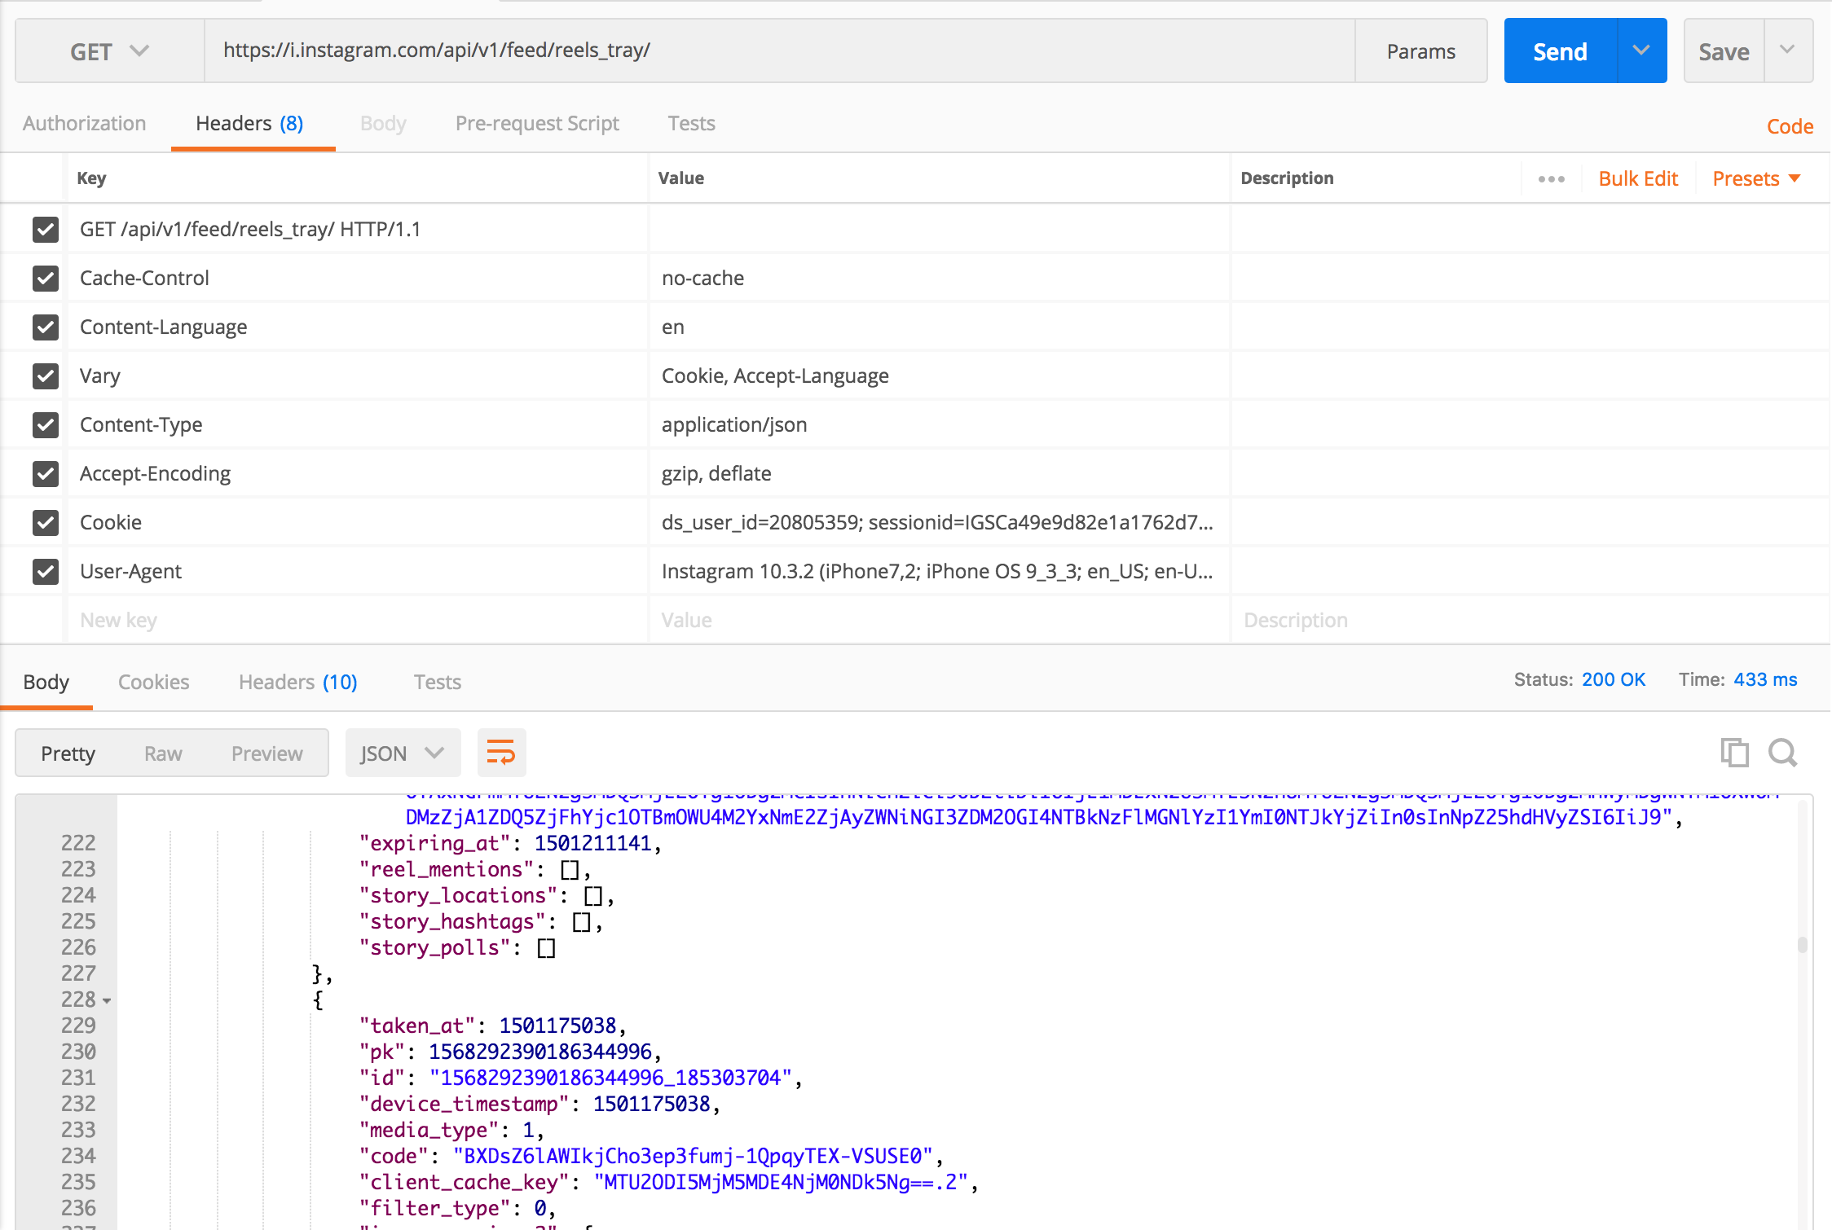This screenshot has height=1230, width=1832.
Task: Open the JSON format dropdown
Action: (x=403, y=753)
